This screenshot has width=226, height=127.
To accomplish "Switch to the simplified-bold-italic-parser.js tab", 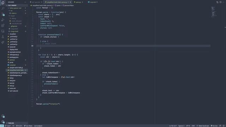I will coord(57,2).
